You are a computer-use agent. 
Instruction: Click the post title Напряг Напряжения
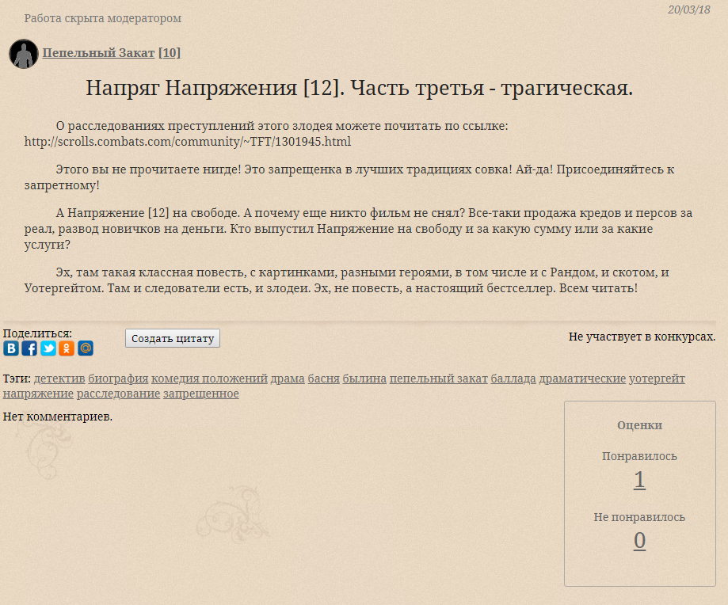360,88
